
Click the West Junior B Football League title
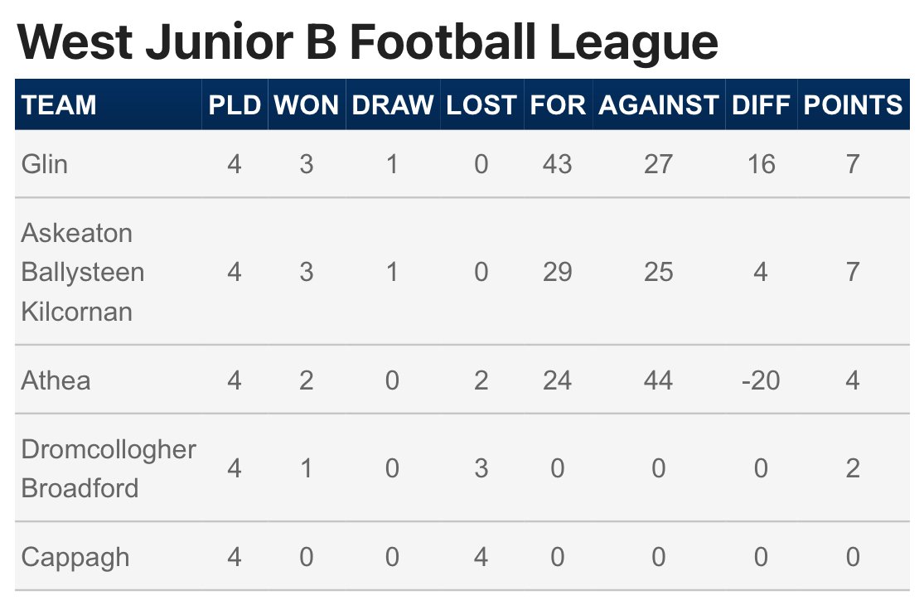point(368,42)
